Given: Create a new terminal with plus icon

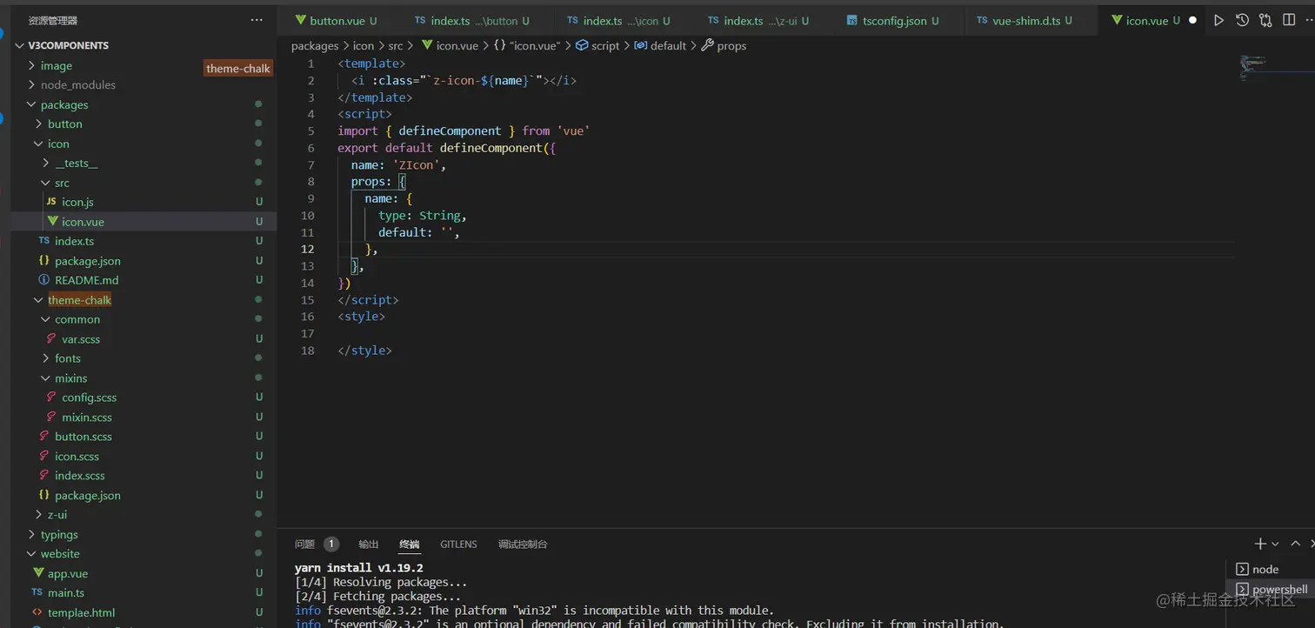Looking at the screenshot, I should [x=1260, y=544].
